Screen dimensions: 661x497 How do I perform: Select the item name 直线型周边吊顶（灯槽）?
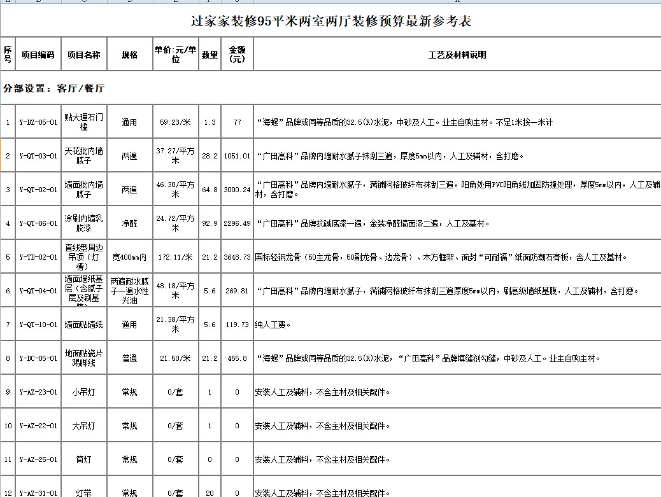[x=84, y=257]
